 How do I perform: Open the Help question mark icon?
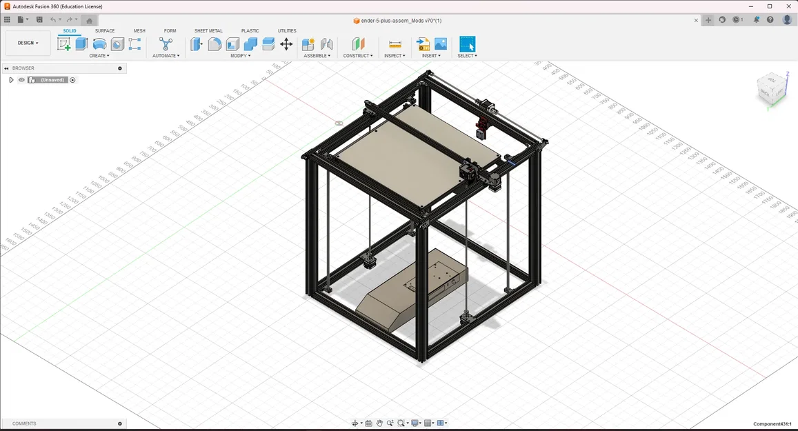(770, 20)
